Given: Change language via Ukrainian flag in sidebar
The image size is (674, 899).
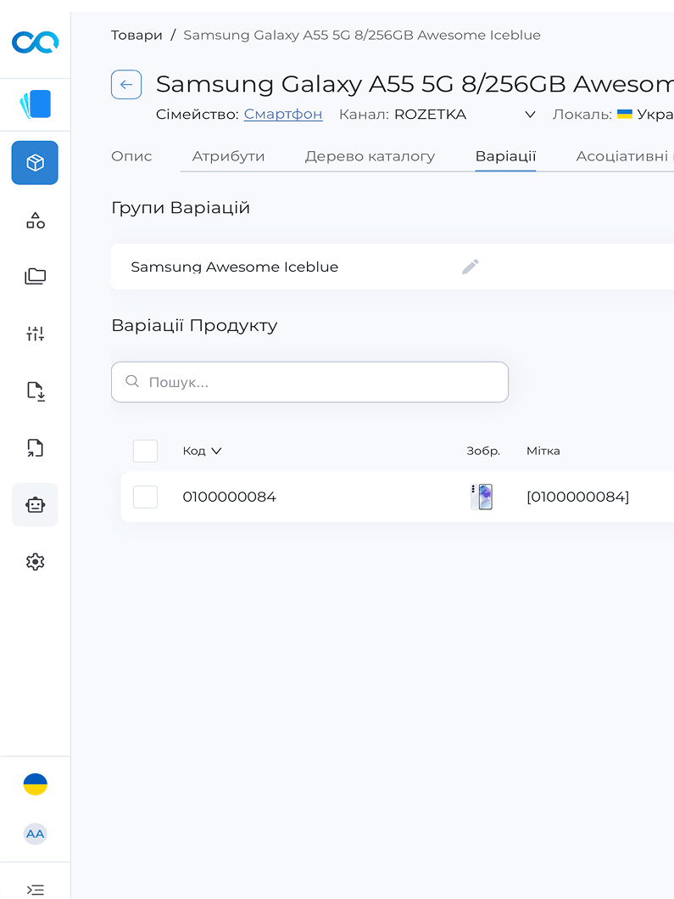Looking at the screenshot, I should coord(35,784).
